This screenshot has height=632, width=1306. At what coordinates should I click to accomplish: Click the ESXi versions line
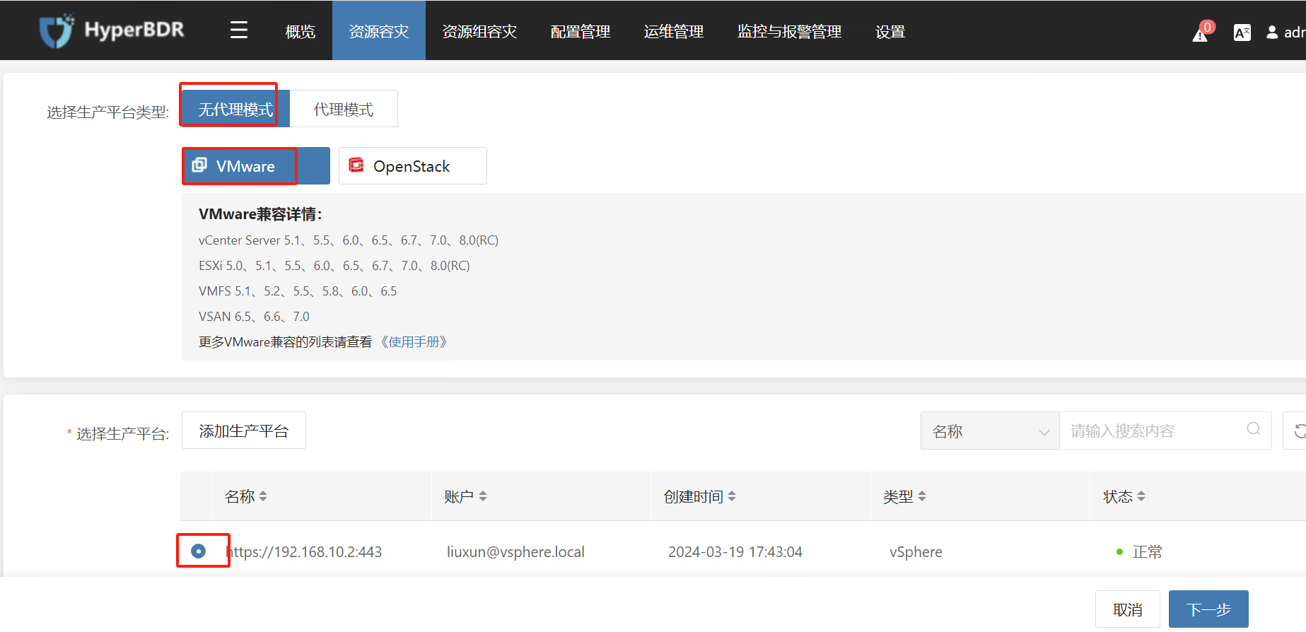[x=334, y=266]
